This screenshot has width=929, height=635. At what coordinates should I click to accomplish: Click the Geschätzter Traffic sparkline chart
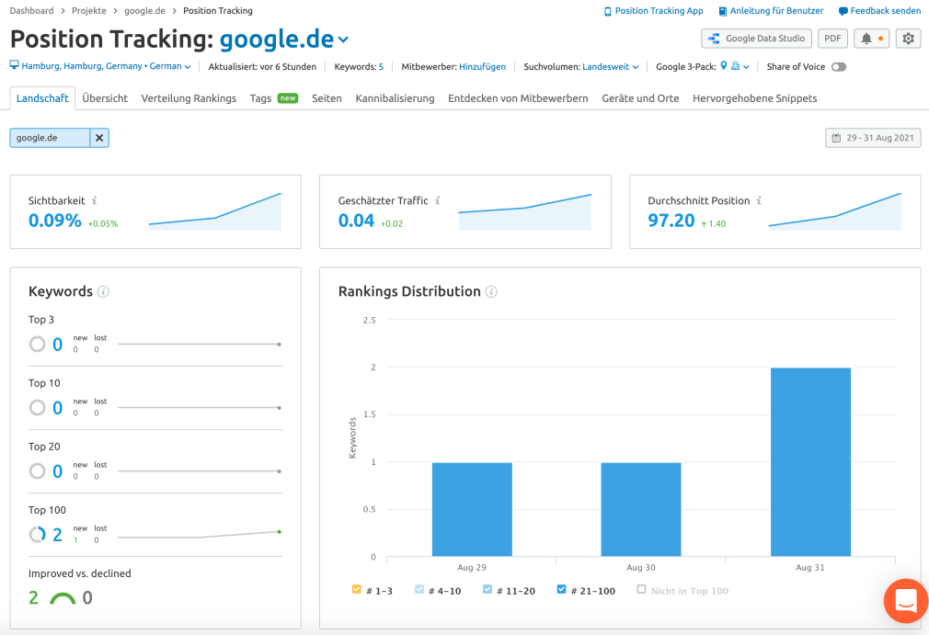(525, 211)
